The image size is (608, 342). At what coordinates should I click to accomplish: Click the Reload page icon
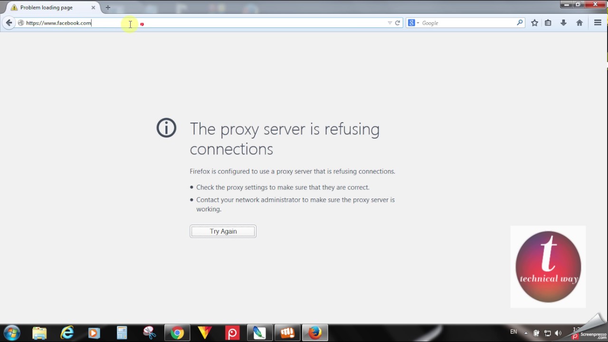(398, 23)
